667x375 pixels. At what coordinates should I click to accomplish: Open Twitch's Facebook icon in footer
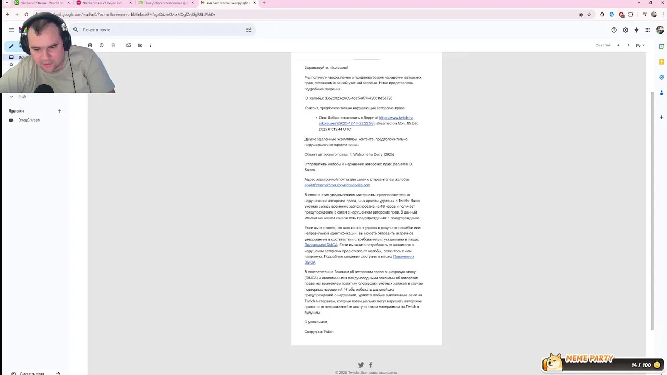tap(370, 365)
